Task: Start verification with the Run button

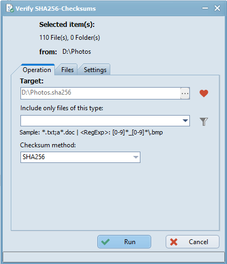Action: [124, 242]
